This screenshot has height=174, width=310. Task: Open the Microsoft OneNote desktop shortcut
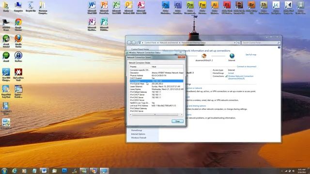pos(92,25)
